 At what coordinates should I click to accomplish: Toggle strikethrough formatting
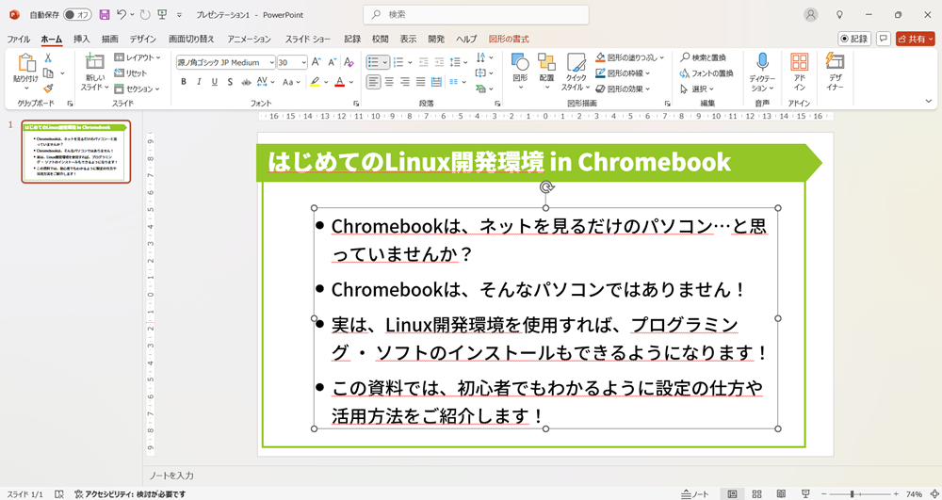[x=246, y=82]
